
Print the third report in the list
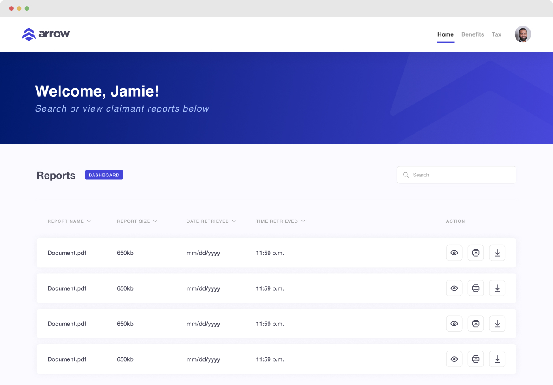tap(475, 323)
